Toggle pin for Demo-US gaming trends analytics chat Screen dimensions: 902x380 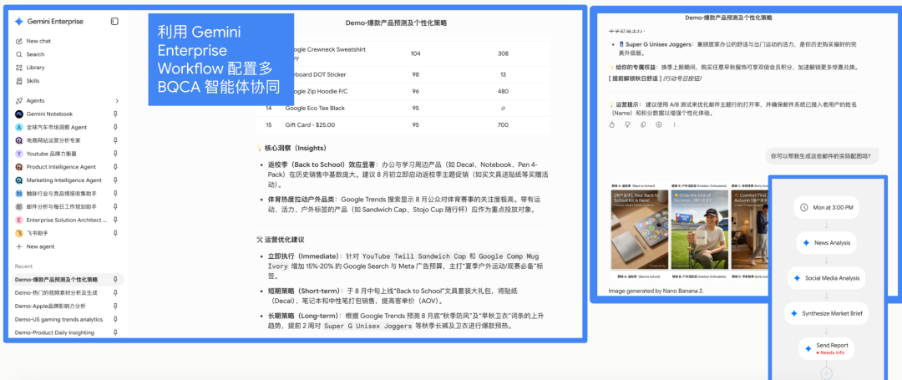click(x=115, y=320)
